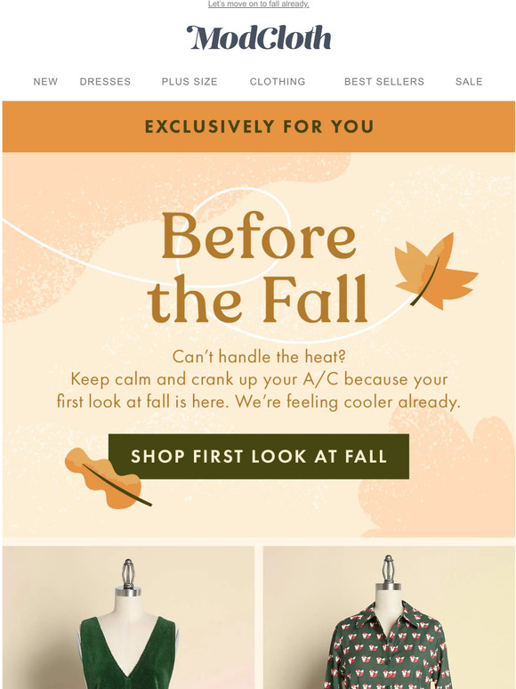Viewport: 516px width, 689px height.
Task: Click the "Can't handle the heat?" text
Action: [259, 356]
